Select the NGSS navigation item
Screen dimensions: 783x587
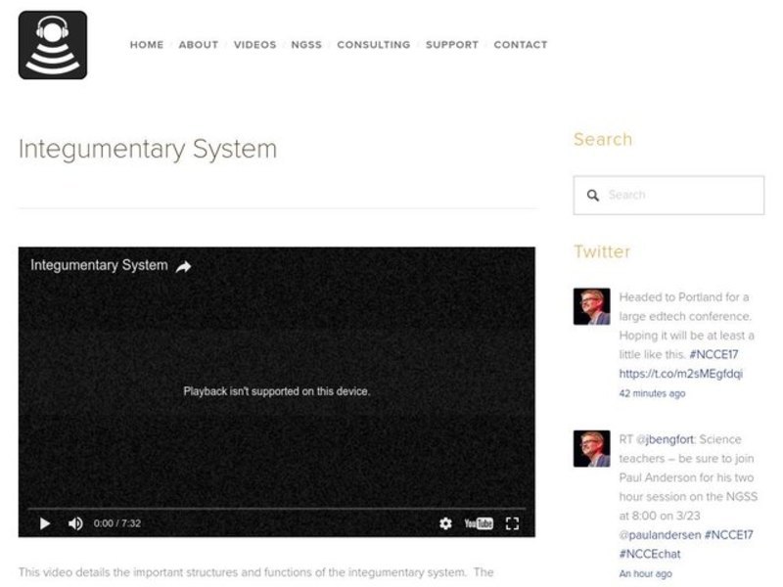point(305,44)
